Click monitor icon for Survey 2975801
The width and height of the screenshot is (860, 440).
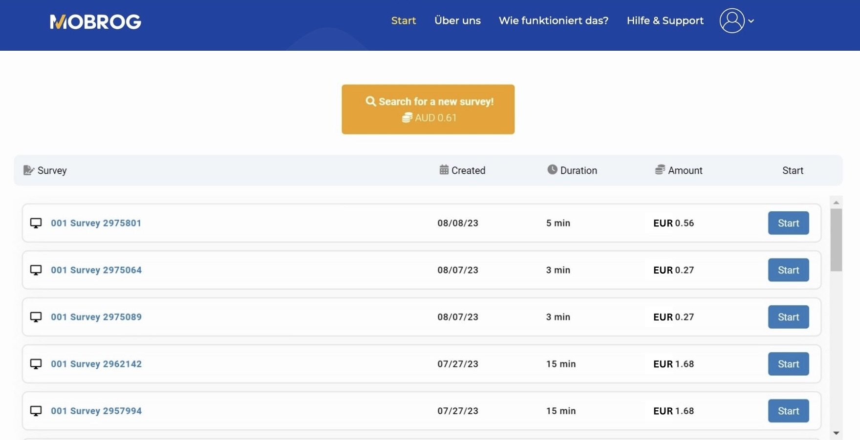[x=36, y=223]
